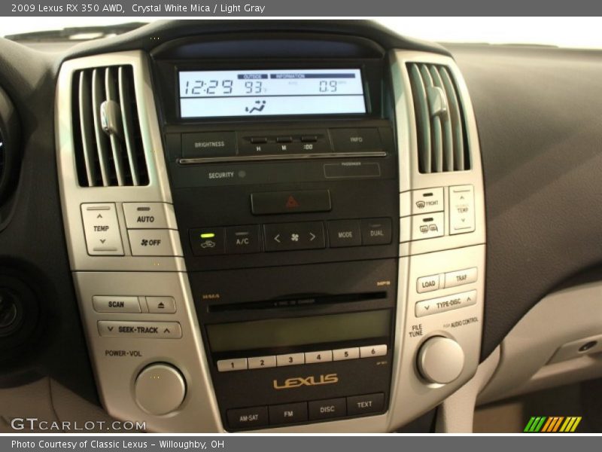
Task: Switch to FM source
Action: coord(288,414)
